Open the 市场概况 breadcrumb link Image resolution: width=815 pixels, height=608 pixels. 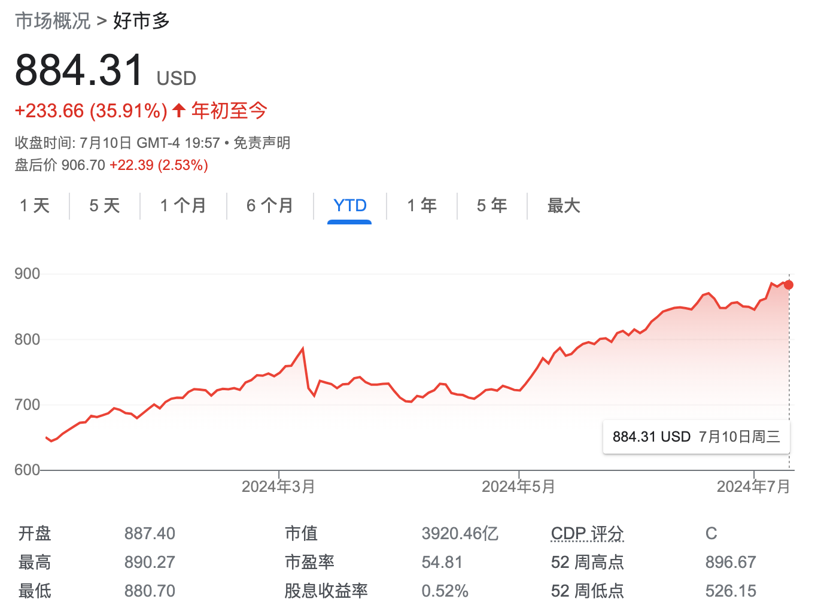(x=51, y=20)
